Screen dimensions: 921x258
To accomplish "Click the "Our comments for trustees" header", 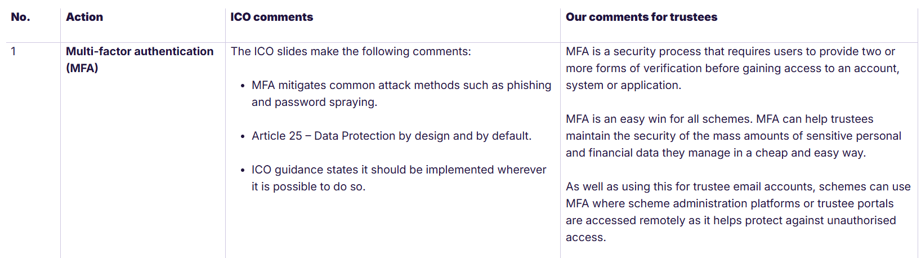I will (x=641, y=17).
